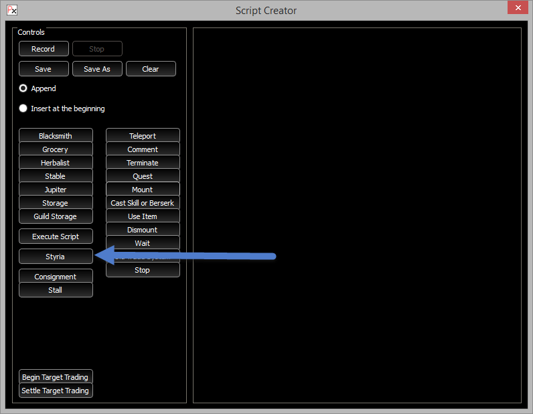Image resolution: width=533 pixels, height=414 pixels.
Task: Click the Grocery button
Action: (x=56, y=149)
